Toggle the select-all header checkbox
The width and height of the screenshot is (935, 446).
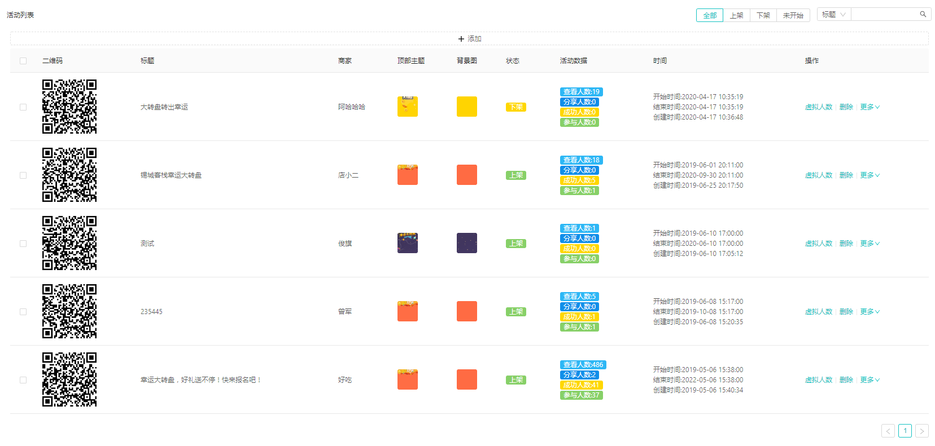point(23,61)
